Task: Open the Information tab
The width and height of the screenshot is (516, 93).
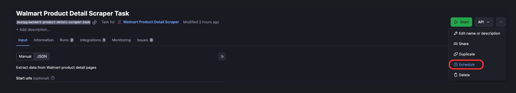Action: pos(44,40)
